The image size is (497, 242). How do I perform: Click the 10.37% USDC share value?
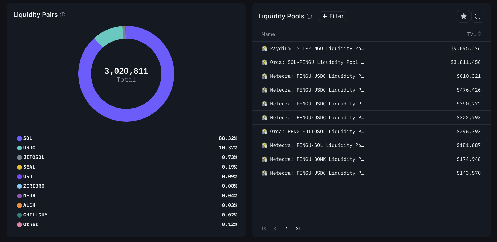coord(228,148)
